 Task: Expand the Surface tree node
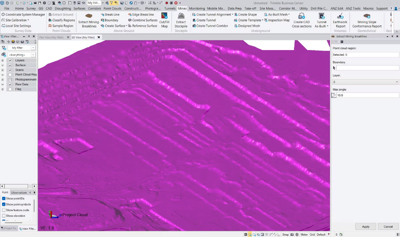coord(2,65)
